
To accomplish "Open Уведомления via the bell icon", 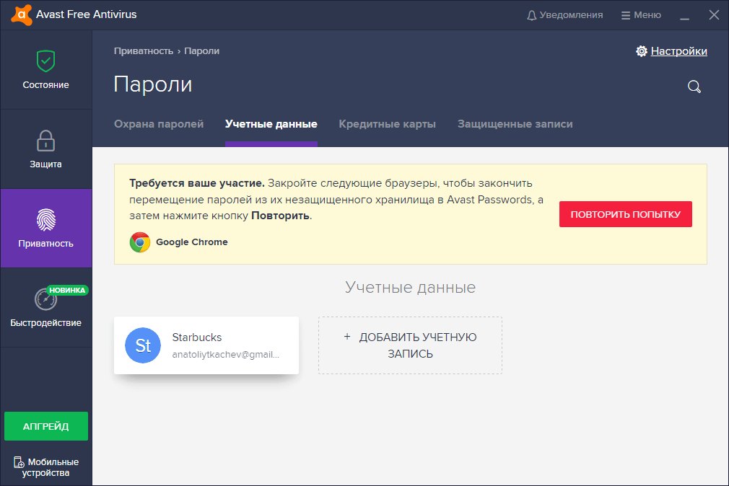I will click(531, 14).
